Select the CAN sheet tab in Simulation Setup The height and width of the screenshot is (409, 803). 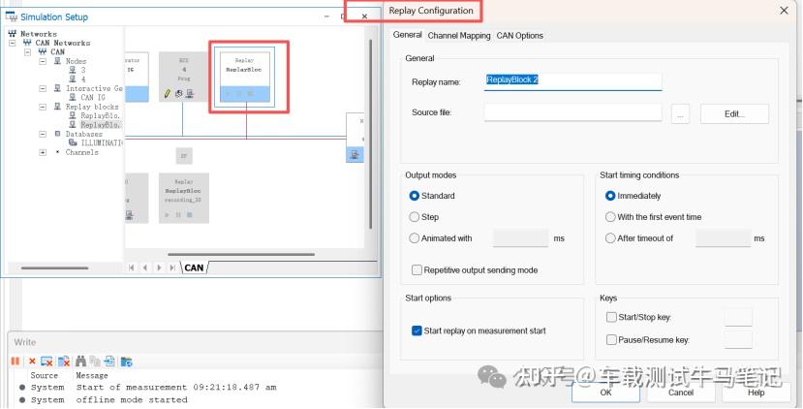coord(194,267)
